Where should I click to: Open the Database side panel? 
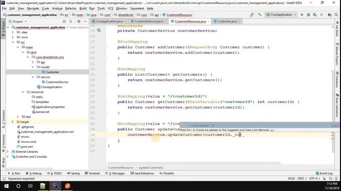click(x=337, y=80)
